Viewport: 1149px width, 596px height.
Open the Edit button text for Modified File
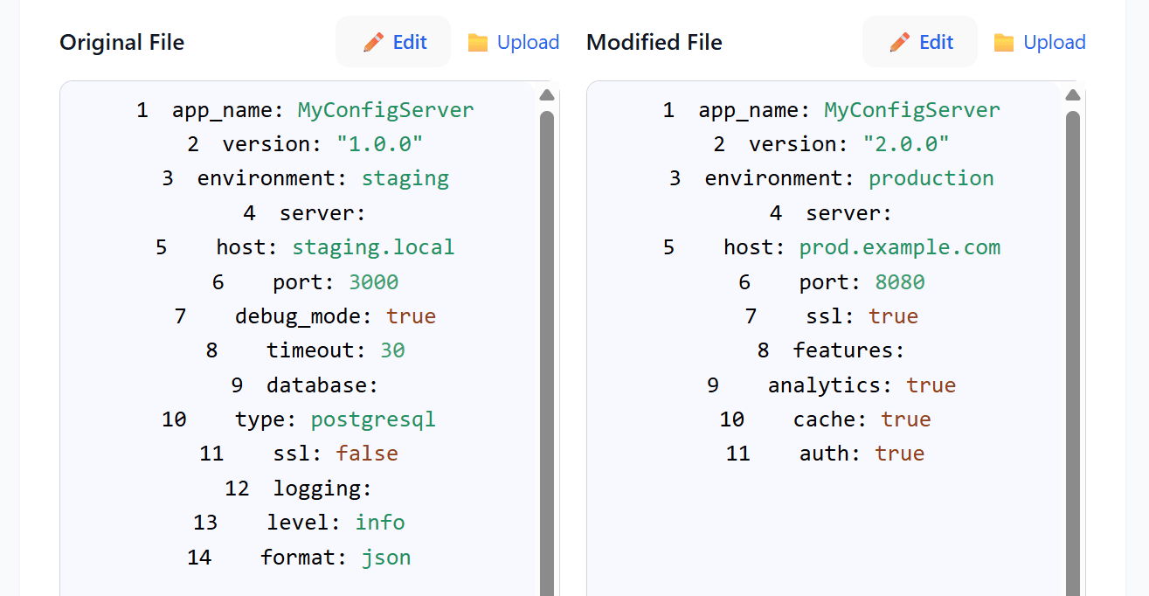click(936, 42)
